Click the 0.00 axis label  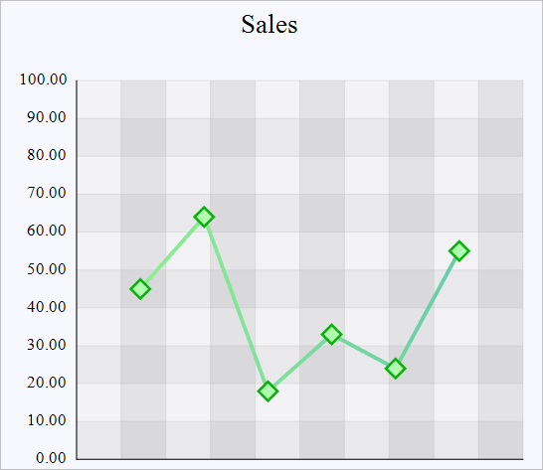(x=51, y=458)
